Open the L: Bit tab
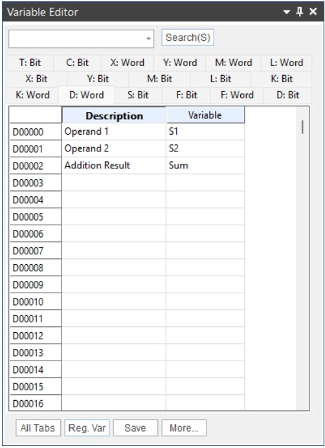This screenshot has height=448, width=325. tap(220, 79)
